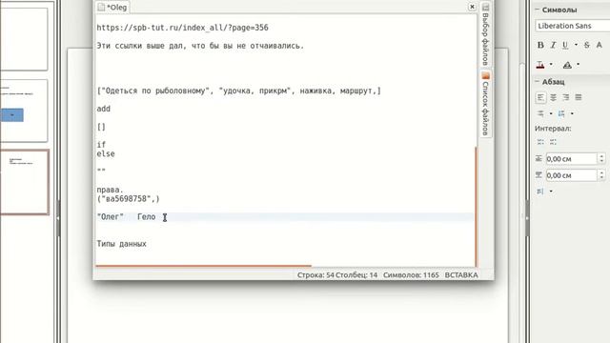The width and height of the screenshot is (610, 343).
Task: Step the below-paragraph spacing spinner
Action: tap(601, 175)
